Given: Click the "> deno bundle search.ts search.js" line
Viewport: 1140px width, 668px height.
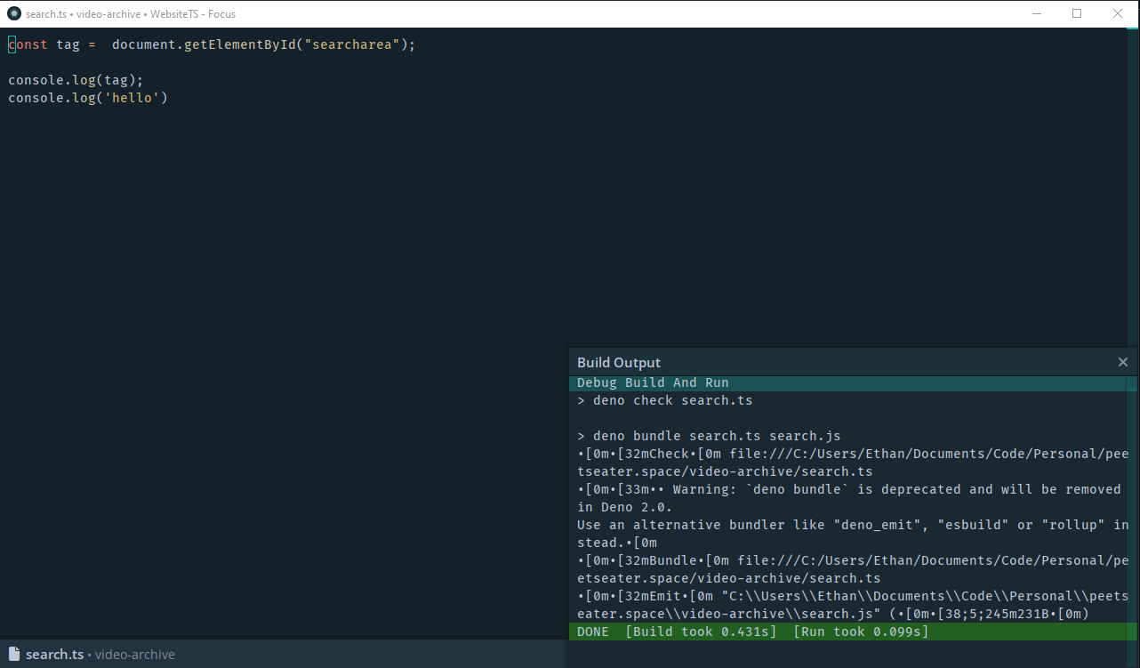Looking at the screenshot, I should pos(709,436).
